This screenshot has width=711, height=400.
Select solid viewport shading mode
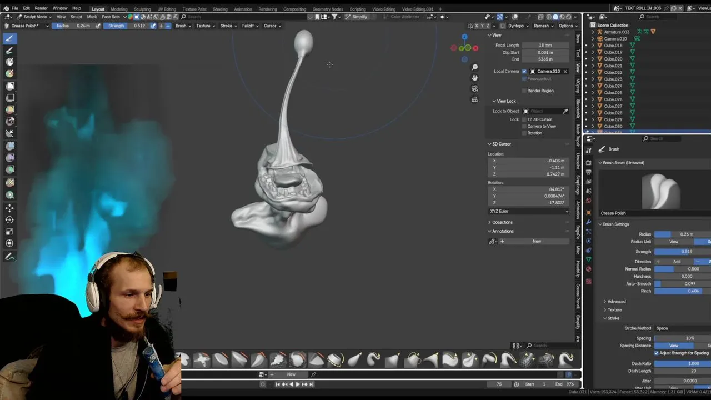point(554,17)
